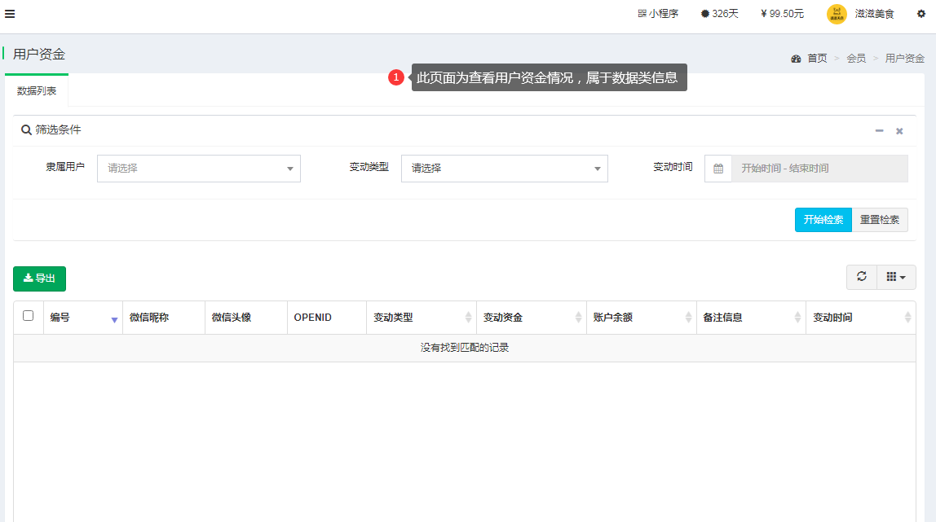Sort by the 账户余额 column
Screen dimensions: 936x522
click(641, 318)
